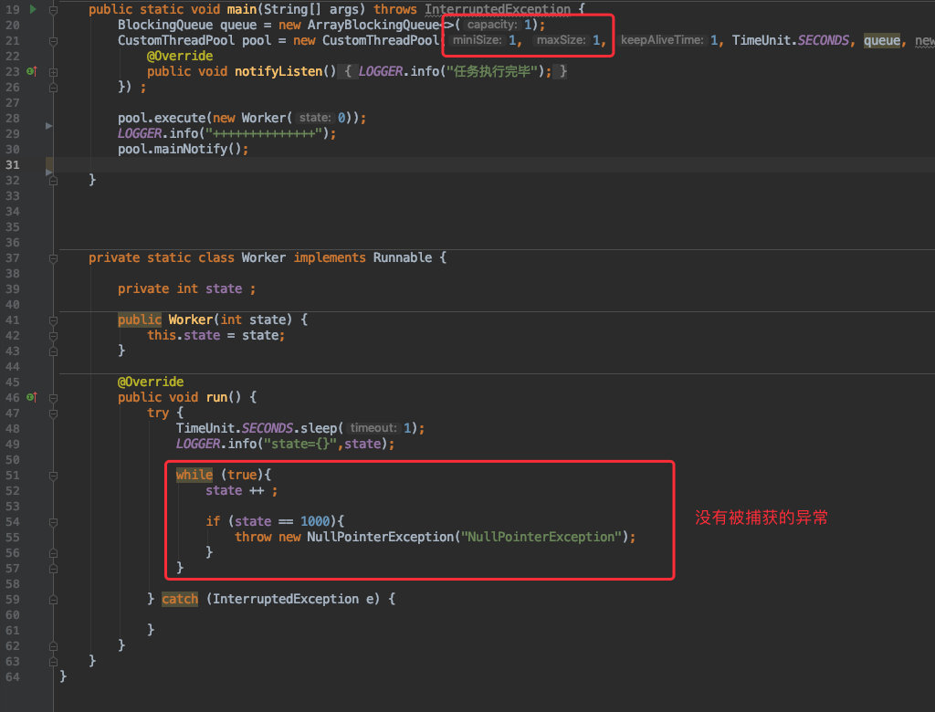935x712 pixels.
Task: Click the 'sleep' method call on line 48
Action: 319,428
